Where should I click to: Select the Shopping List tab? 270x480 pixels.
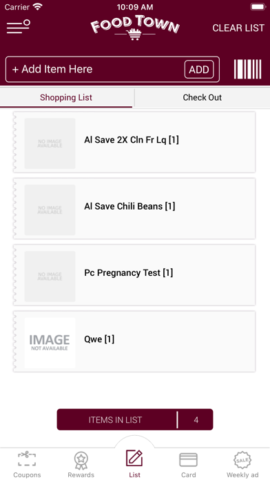(66, 98)
